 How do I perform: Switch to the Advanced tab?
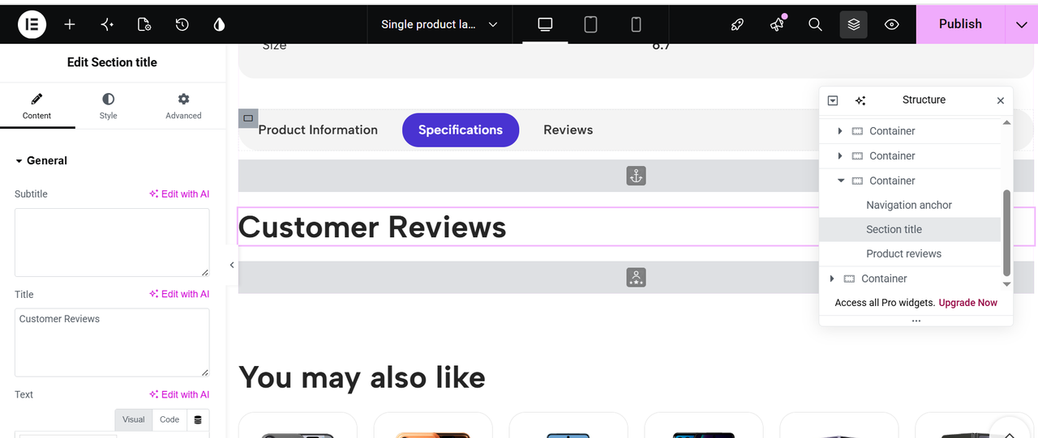183,106
